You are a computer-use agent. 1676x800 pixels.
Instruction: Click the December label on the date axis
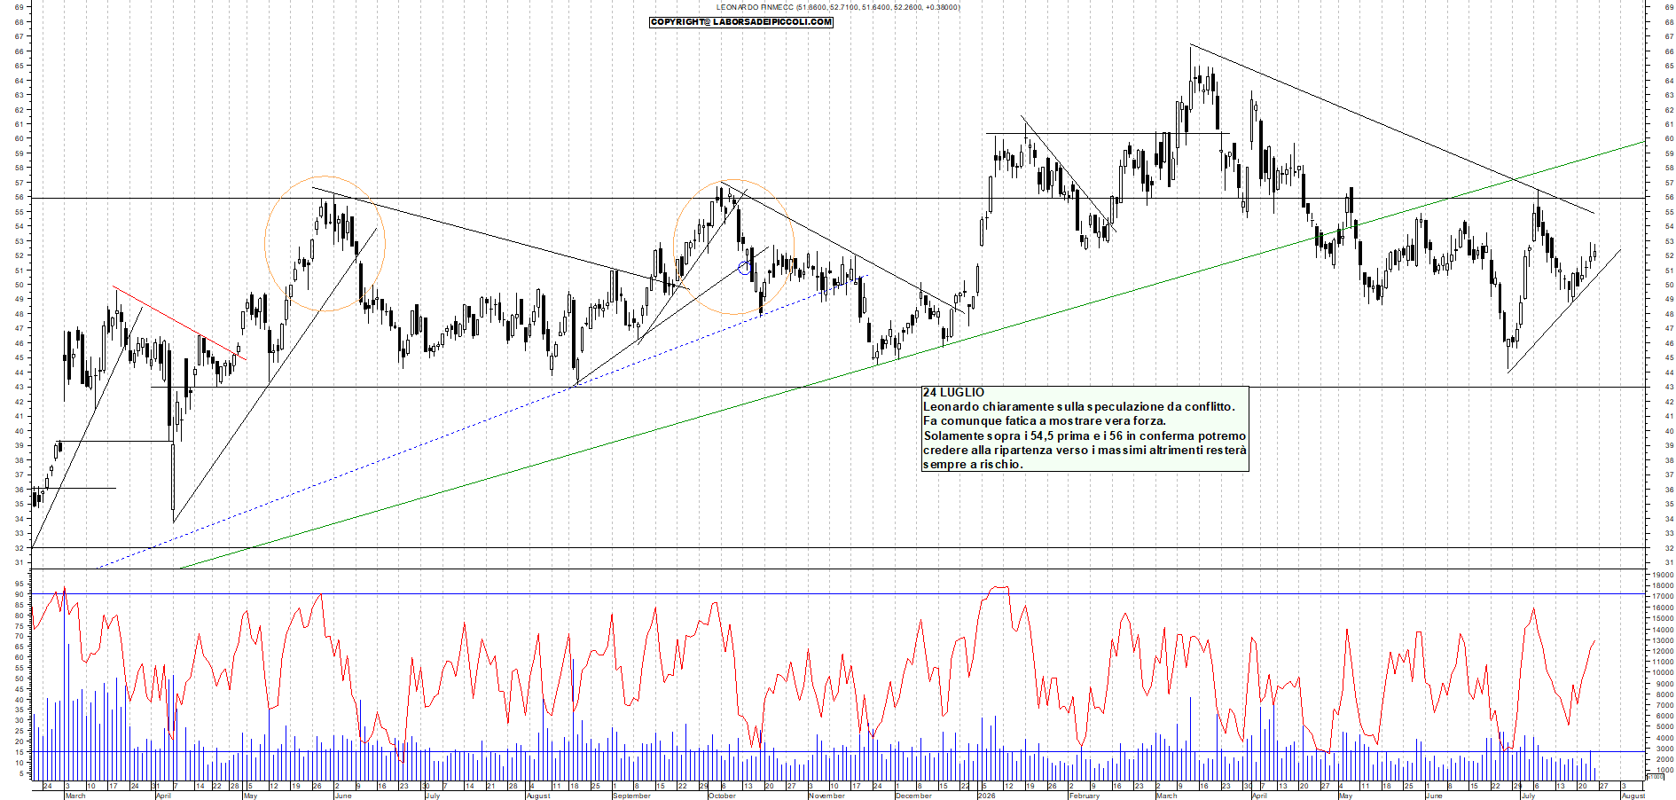point(913,796)
